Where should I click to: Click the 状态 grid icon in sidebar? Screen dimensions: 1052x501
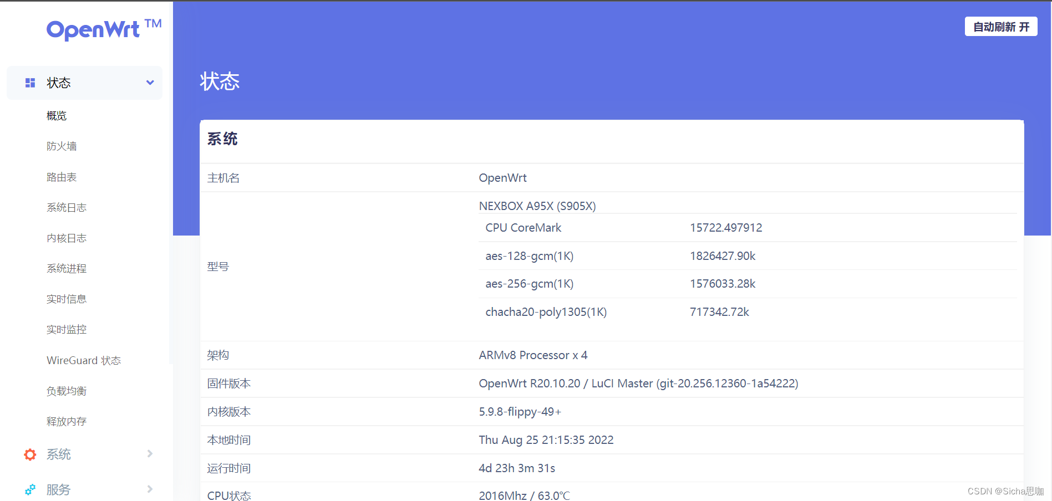(x=31, y=83)
